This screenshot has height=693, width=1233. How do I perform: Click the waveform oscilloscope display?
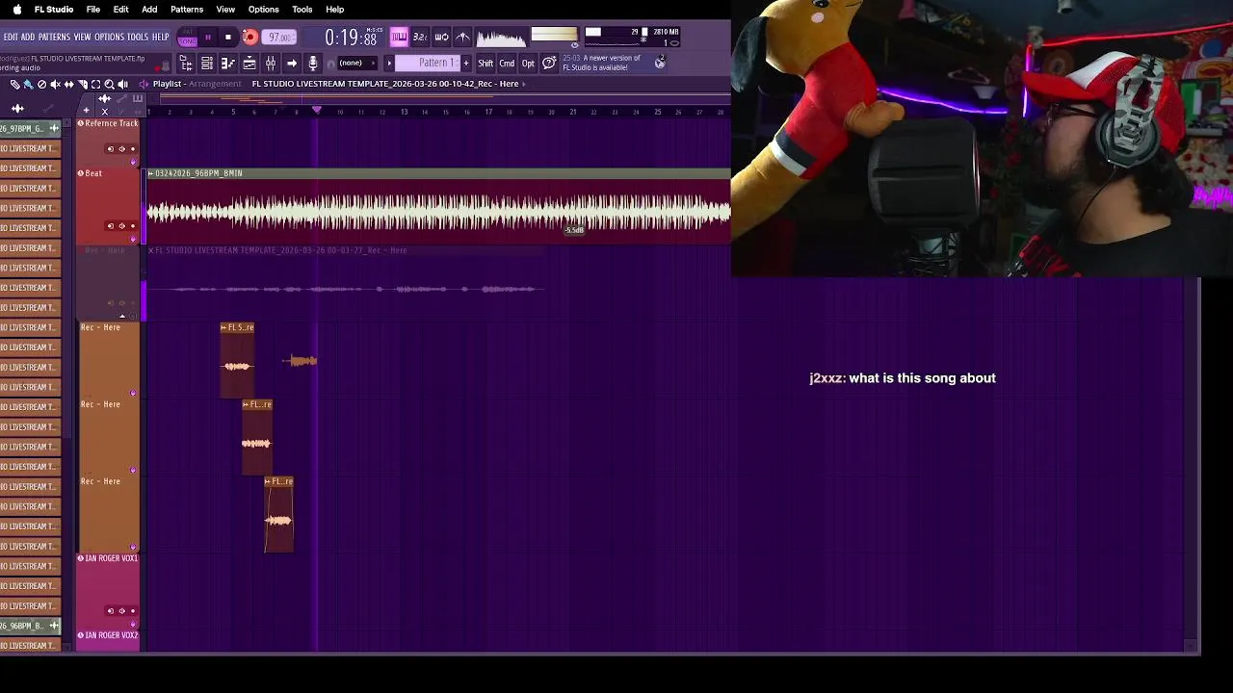(x=502, y=38)
